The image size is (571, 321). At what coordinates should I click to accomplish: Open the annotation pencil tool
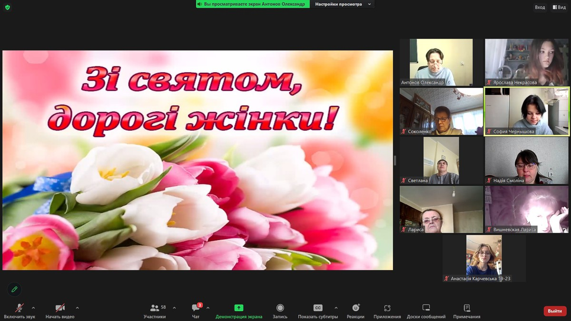coord(14,289)
